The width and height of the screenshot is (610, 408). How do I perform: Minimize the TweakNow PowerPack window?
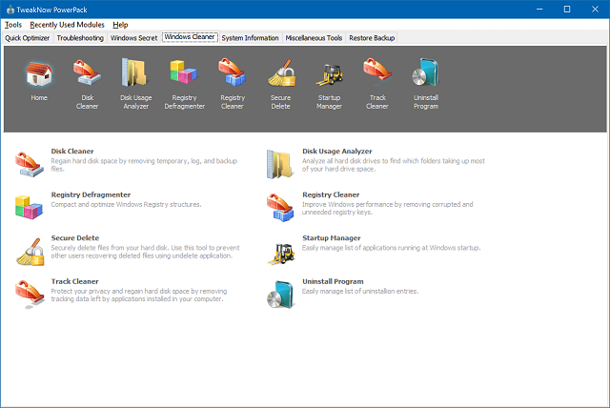pyautogui.click(x=539, y=10)
